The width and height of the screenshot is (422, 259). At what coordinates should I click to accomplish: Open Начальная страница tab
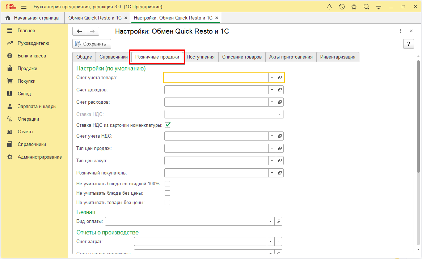pyautogui.click(x=32, y=18)
